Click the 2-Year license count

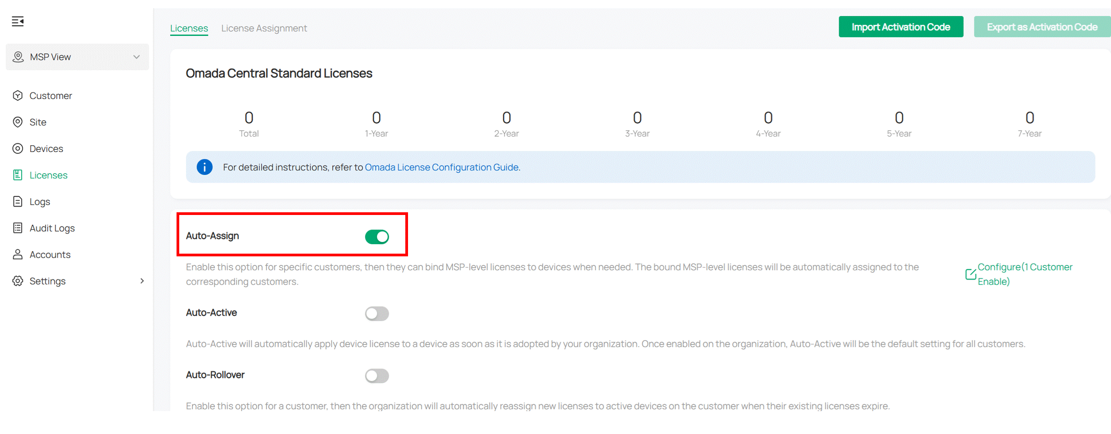[x=507, y=118]
